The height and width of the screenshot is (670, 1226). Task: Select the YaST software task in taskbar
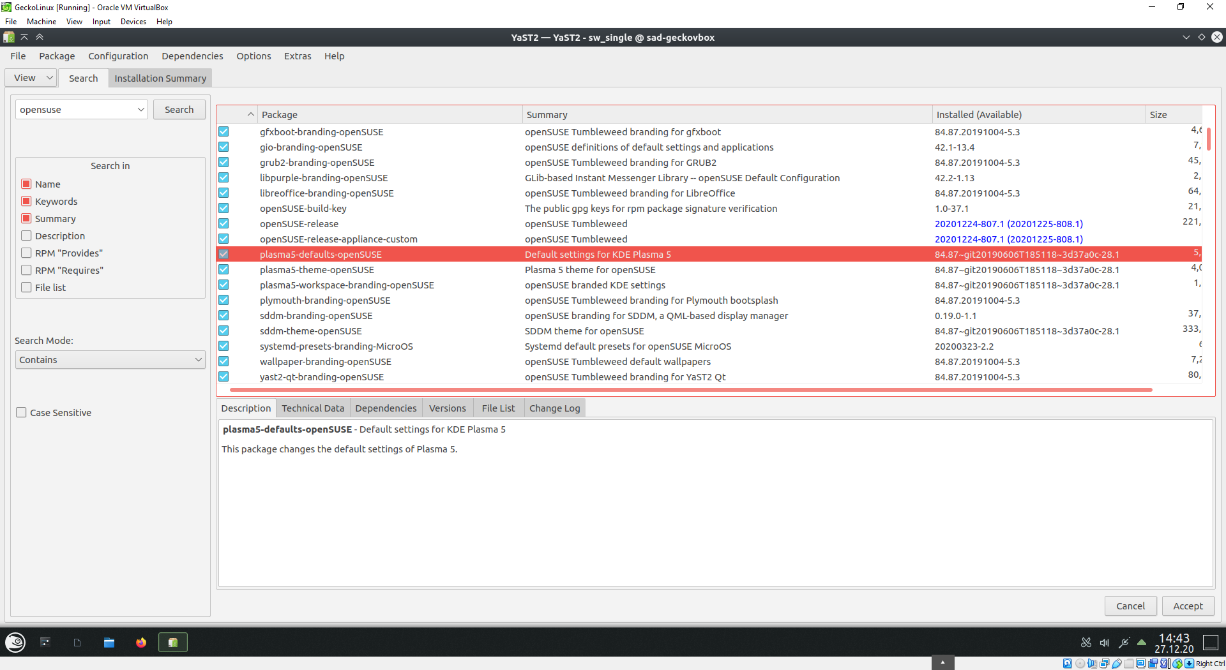click(x=173, y=643)
